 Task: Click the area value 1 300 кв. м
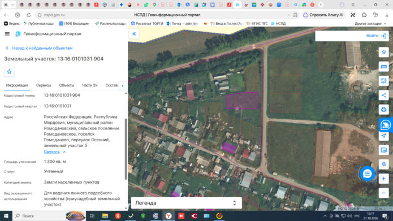pyautogui.click(x=55, y=162)
